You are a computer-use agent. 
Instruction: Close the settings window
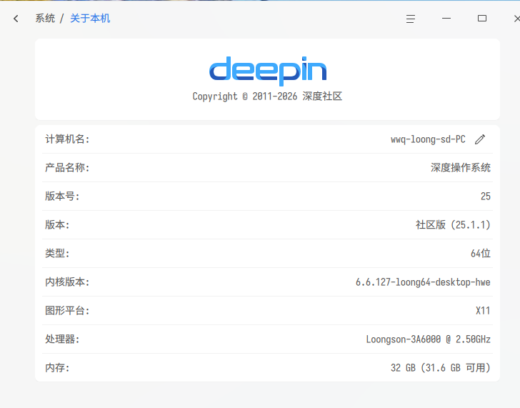[517, 19]
